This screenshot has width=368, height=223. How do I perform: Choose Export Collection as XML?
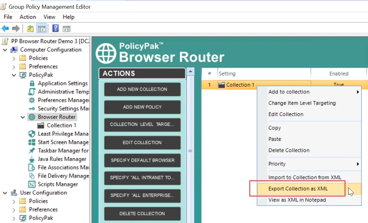point(298,189)
